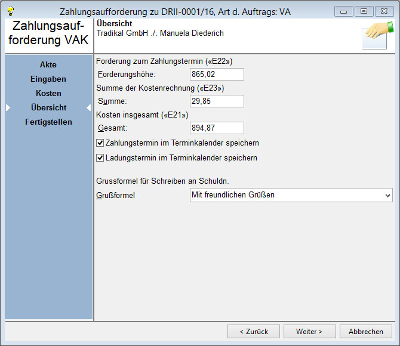Click the lightbulb icon in title bar
The image size is (400, 346).
coord(10,11)
